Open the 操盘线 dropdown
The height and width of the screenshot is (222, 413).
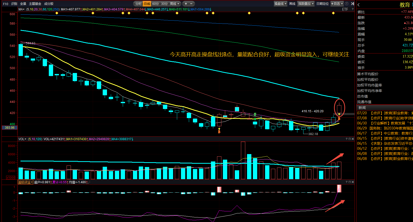click(280, 4)
